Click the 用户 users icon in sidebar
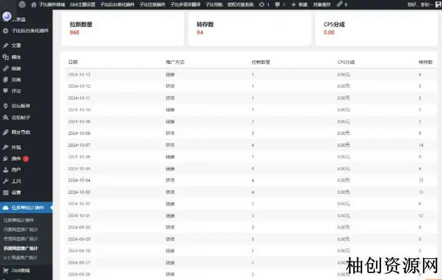 (x=6, y=170)
